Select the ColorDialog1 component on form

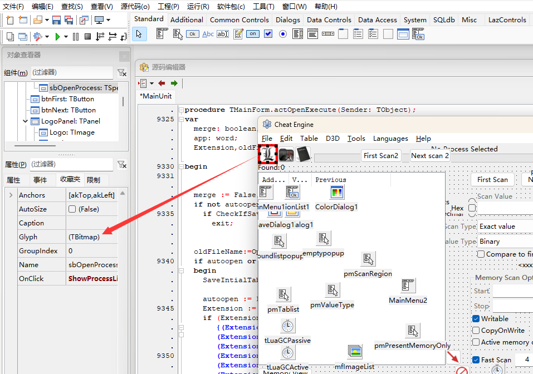click(x=336, y=193)
